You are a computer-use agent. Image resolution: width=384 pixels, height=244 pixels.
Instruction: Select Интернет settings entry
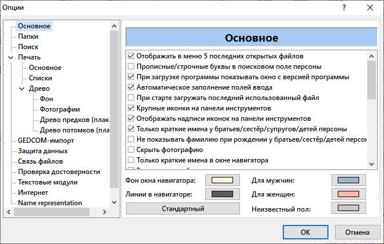coord(33,193)
